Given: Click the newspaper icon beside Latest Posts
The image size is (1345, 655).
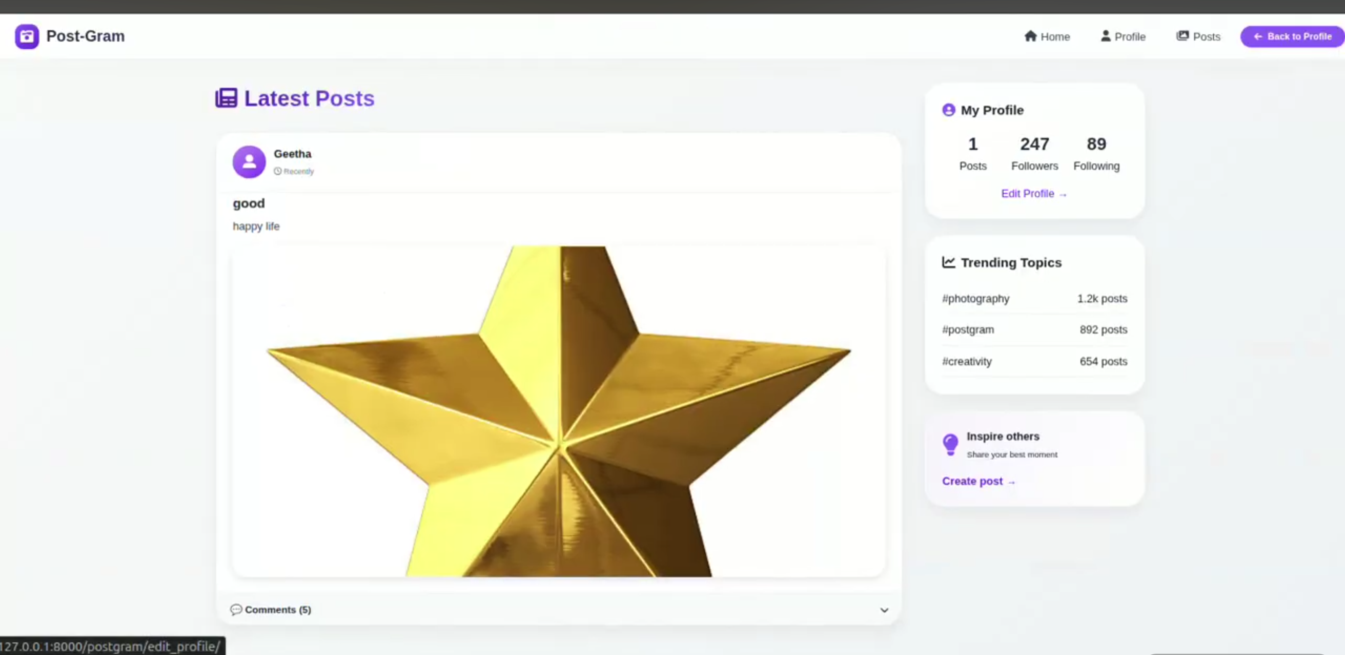Looking at the screenshot, I should 226,98.
